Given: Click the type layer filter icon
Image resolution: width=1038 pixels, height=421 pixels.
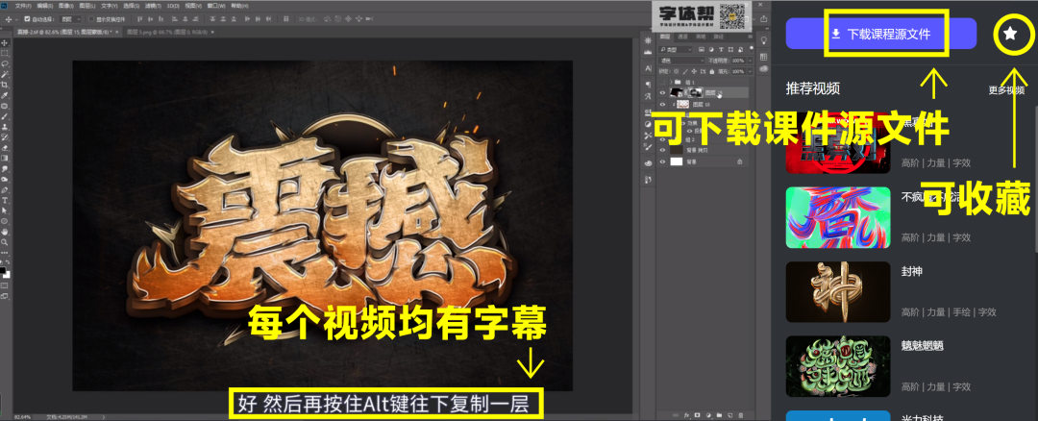Looking at the screenshot, I should [x=720, y=50].
